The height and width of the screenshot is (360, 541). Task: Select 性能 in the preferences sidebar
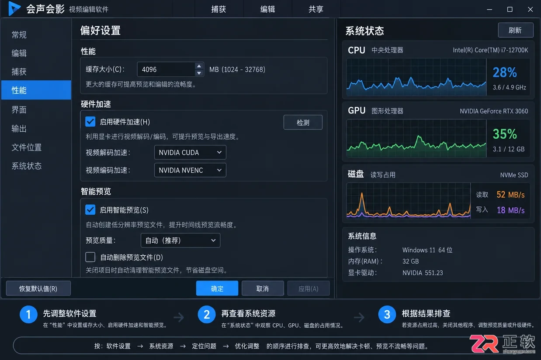coord(36,90)
